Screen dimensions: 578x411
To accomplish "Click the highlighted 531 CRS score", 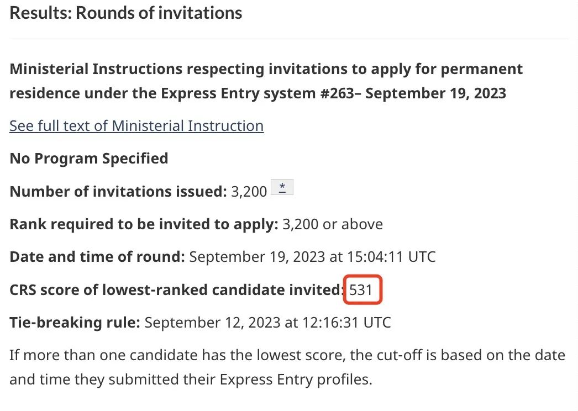I will tap(362, 289).
